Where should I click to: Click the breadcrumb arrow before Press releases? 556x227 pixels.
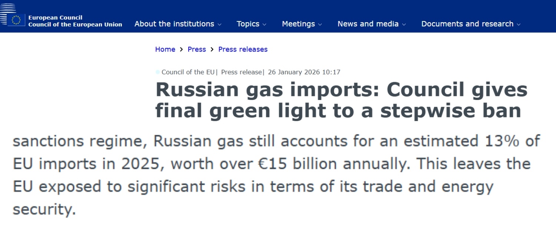212,49
